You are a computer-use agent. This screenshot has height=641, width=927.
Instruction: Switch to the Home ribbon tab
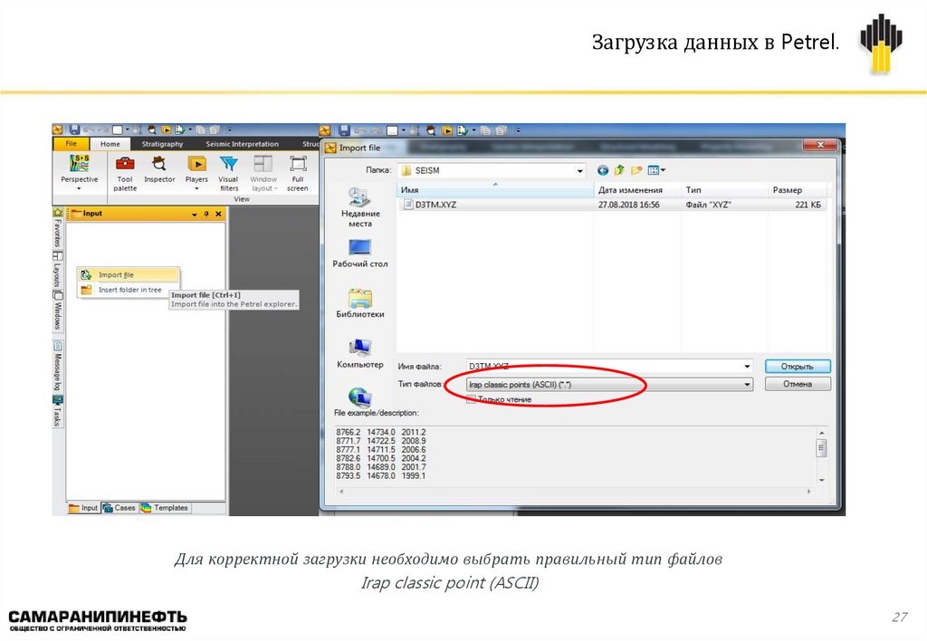(x=110, y=144)
